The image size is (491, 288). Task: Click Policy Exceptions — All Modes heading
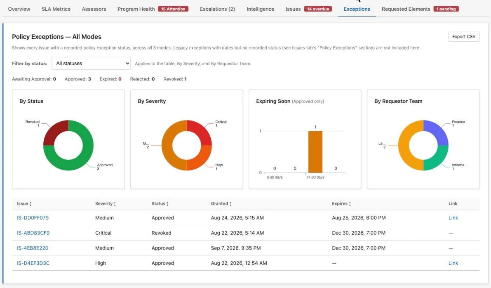point(56,37)
